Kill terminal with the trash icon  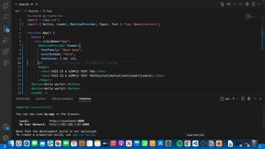coord(249,99)
